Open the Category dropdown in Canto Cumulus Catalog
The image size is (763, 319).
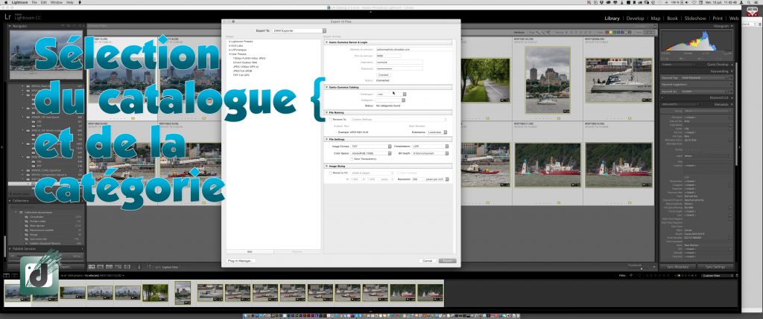391,100
